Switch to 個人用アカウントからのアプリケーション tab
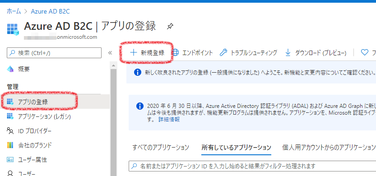This screenshot has height=176, width=376. 329,147
